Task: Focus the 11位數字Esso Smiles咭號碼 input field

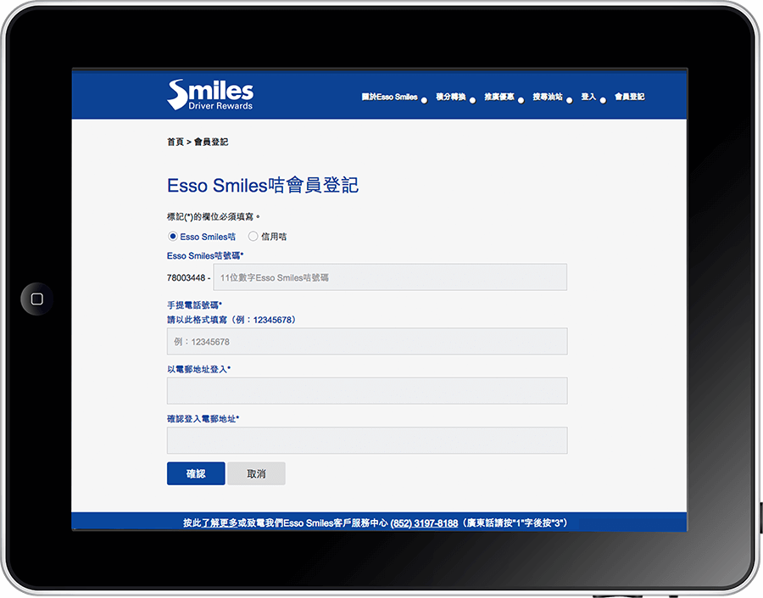Action: [390, 277]
